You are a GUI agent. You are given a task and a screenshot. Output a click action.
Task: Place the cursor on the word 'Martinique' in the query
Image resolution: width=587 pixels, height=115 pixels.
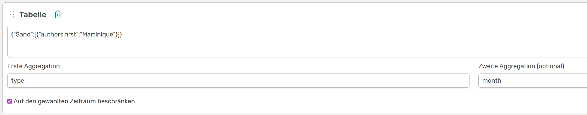(x=98, y=35)
